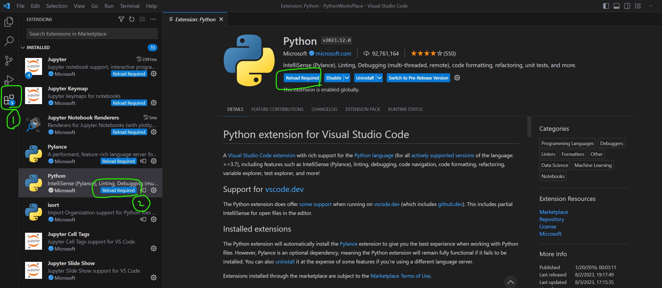Open the Disable button dropdown arrow
Viewport: 662px width, 288px height.
(347, 78)
